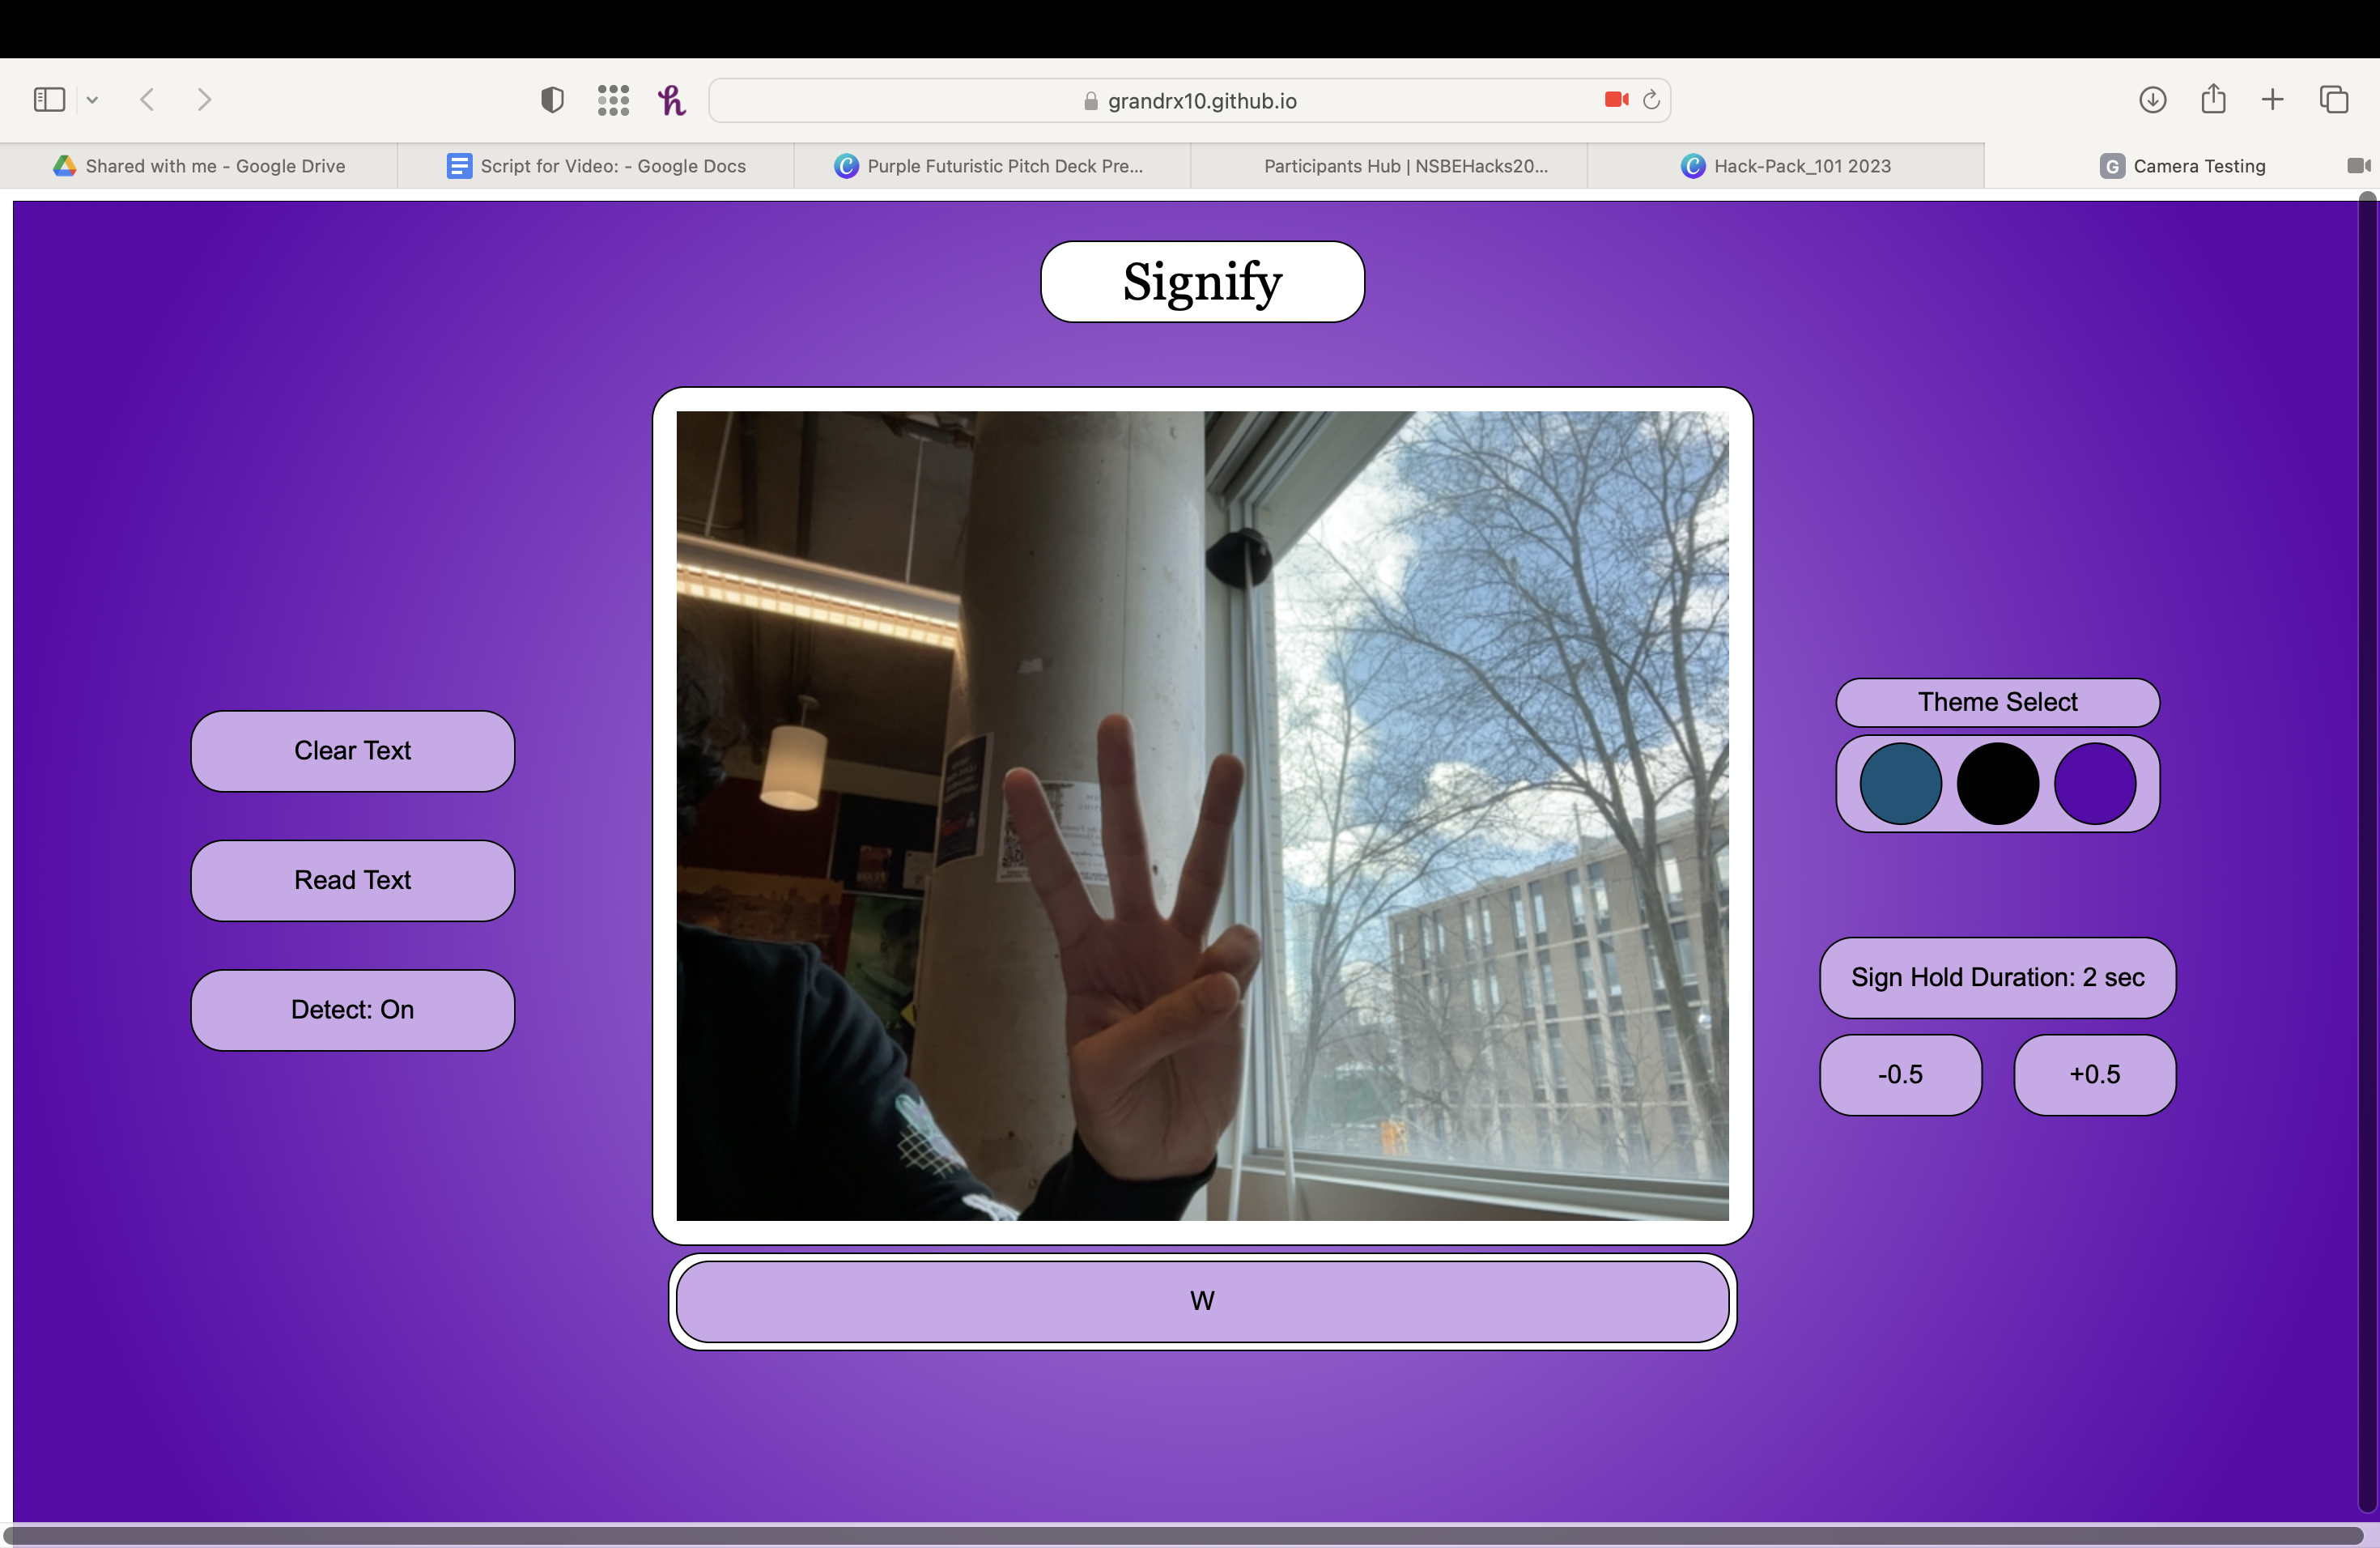Image resolution: width=2380 pixels, height=1548 pixels.
Task: Toggle the Detect: On button
Action: pyautogui.click(x=352, y=1010)
